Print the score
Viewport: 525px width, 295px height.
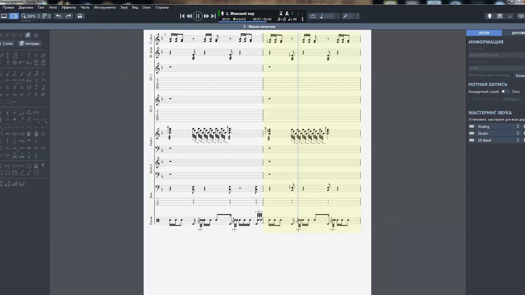80,16
